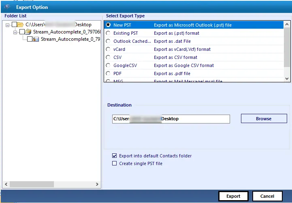The width and height of the screenshot is (292, 203).
Task: Click the text 'Export as .pdf file'
Action: [x=172, y=73]
